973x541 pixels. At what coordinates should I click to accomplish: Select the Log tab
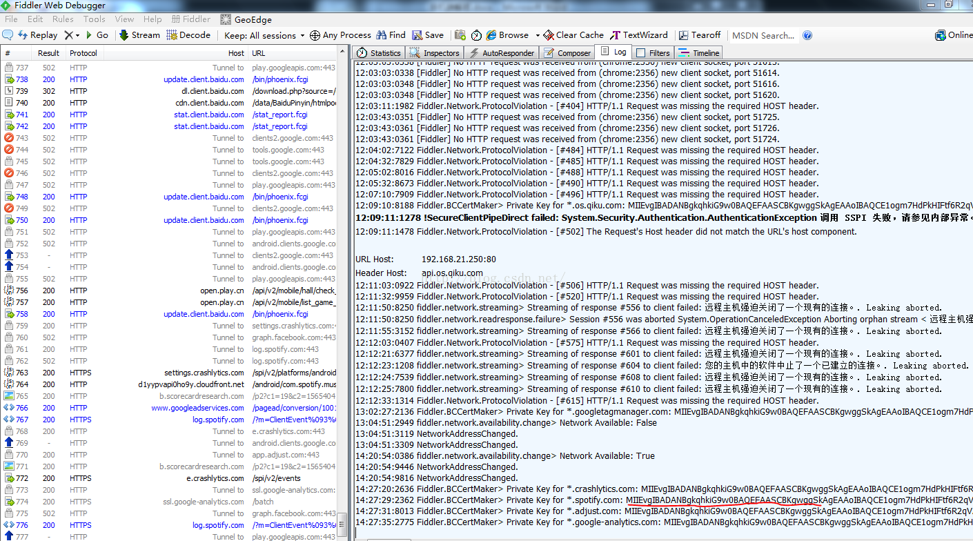(613, 52)
